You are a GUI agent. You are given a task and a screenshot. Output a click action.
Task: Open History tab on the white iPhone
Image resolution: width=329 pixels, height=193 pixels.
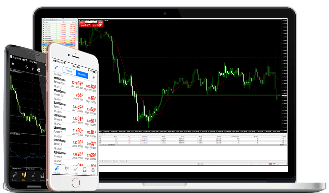85,171
